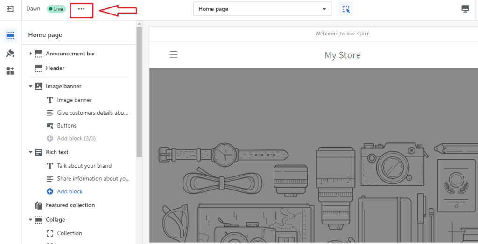The width and height of the screenshot is (478, 244).
Task: Select the Buttons block
Action: (67, 126)
